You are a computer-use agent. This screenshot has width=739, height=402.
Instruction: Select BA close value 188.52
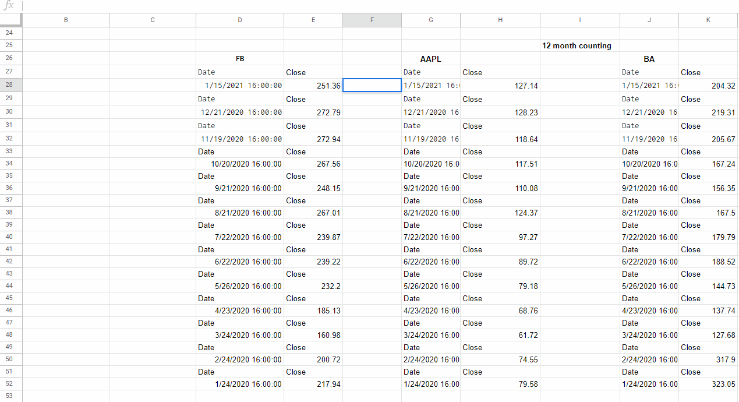708,262
